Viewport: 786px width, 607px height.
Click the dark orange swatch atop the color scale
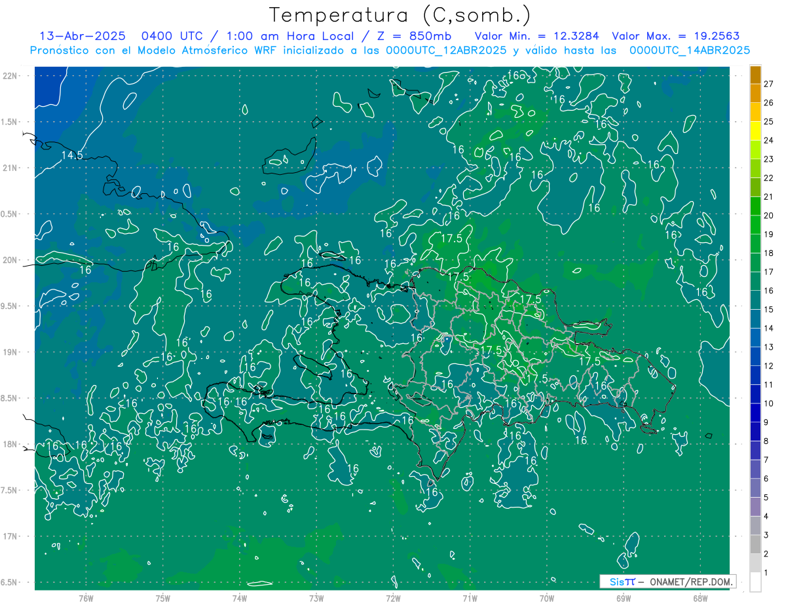coord(755,75)
